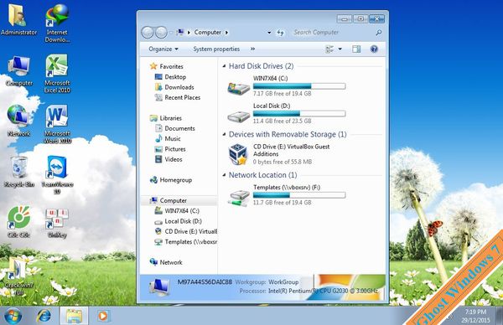Click the Templates (F:) capacity bar
Screen dimensions: 503x325
(299, 195)
